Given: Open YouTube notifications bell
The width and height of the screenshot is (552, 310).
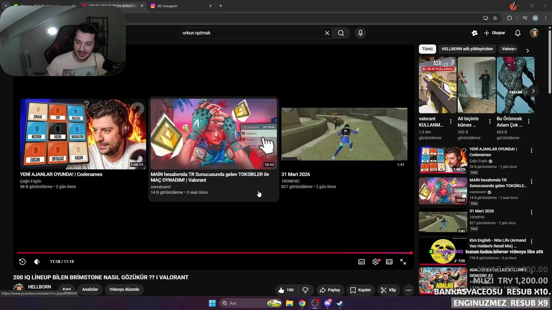Looking at the screenshot, I should [518, 33].
